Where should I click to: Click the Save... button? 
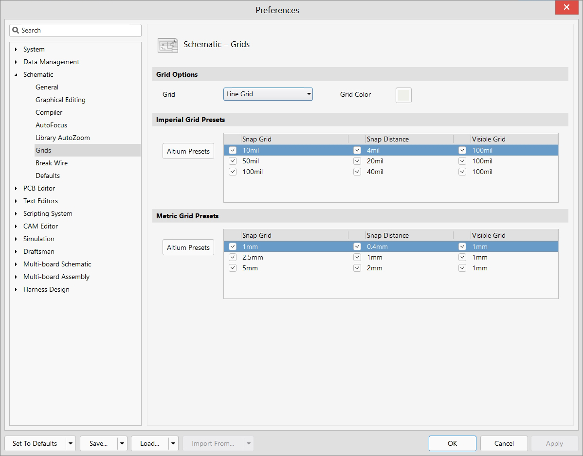[x=98, y=443]
